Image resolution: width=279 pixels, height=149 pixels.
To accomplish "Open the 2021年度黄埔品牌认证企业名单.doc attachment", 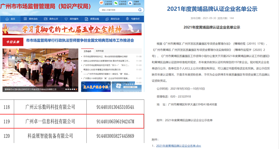I will pyautogui.click(x=179, y=146).
